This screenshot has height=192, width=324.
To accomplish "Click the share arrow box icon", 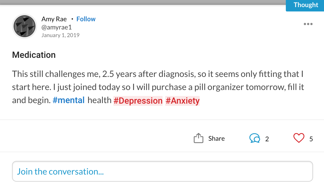I will pos(198,138).
